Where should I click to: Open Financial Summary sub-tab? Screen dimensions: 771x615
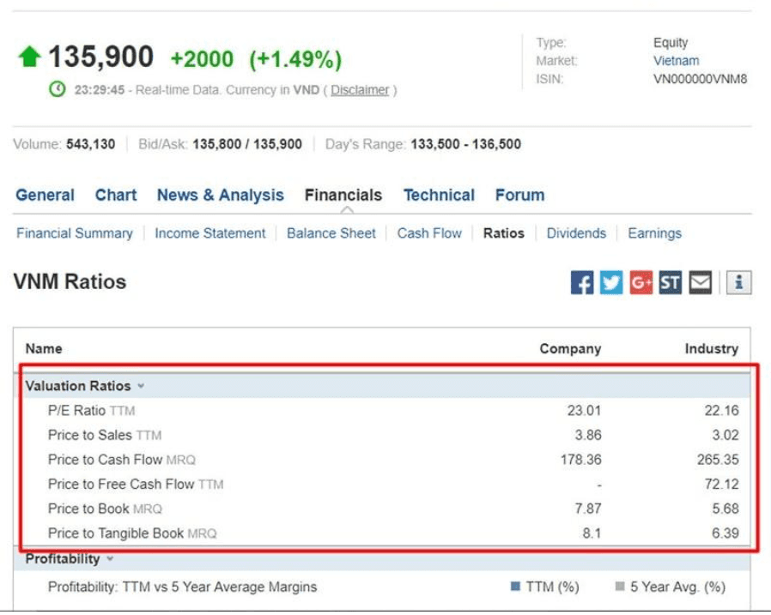pos(74,232)
